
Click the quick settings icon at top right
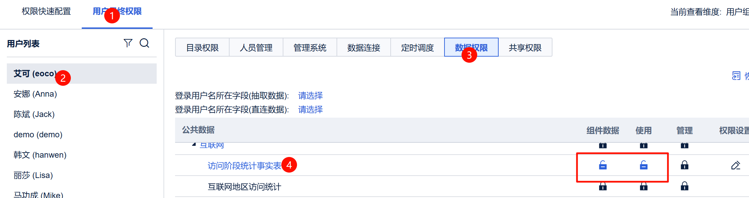tap(736, 76)
